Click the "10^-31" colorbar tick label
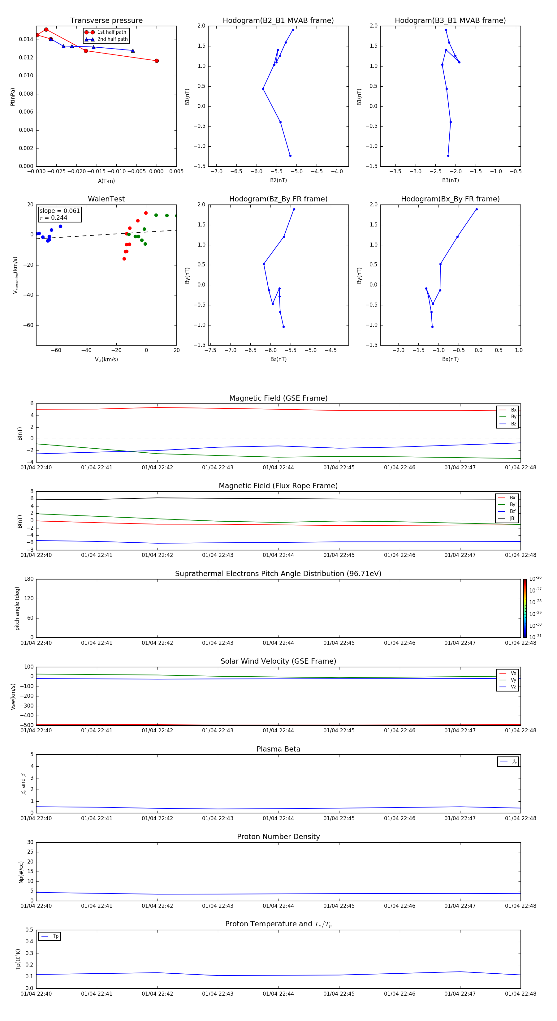 [535, 637]
